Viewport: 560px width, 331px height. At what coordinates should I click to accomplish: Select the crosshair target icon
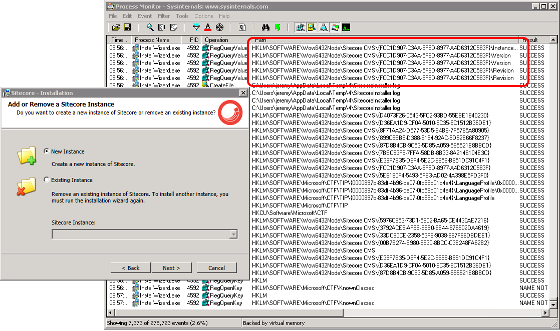point(220,27)
